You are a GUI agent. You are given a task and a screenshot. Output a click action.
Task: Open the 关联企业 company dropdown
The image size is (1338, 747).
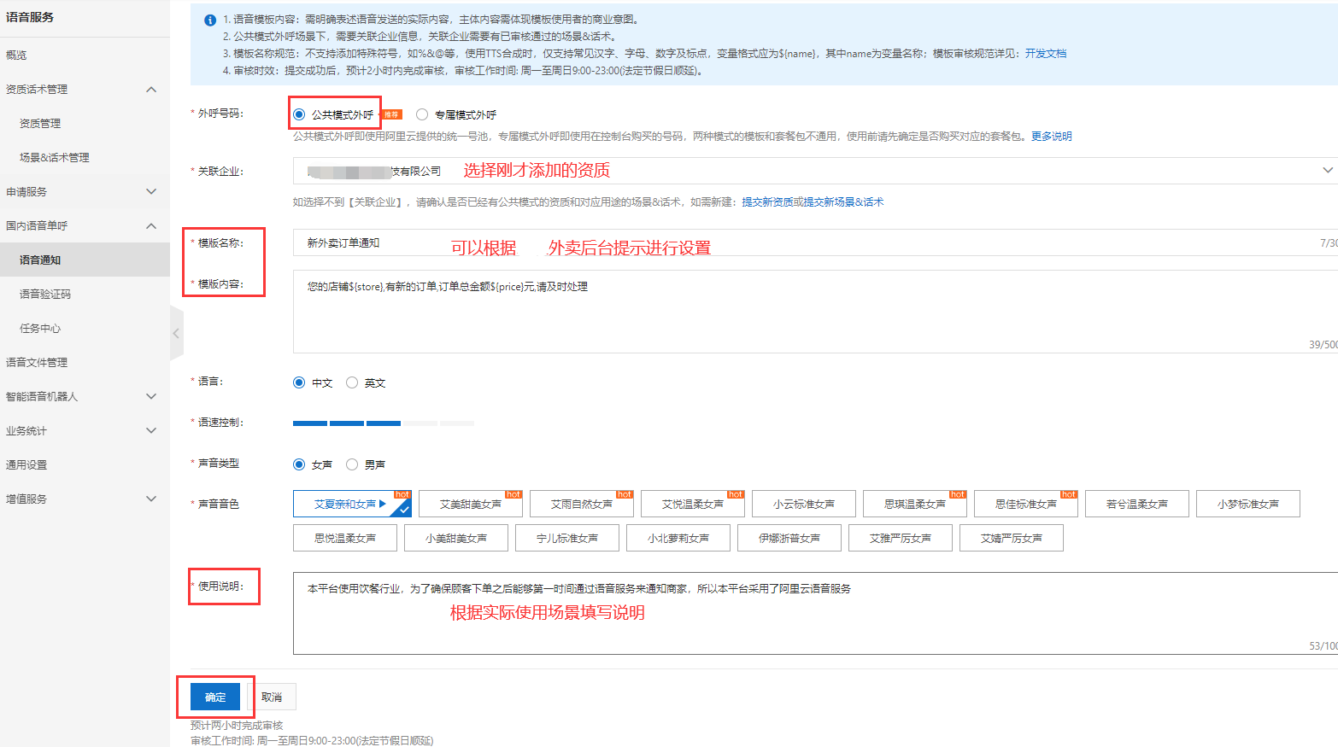815,171
